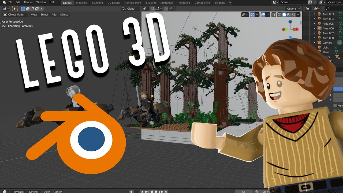Select rendered viewport shading
Viewport: 343px width, 193px height.
coord(293,15)
